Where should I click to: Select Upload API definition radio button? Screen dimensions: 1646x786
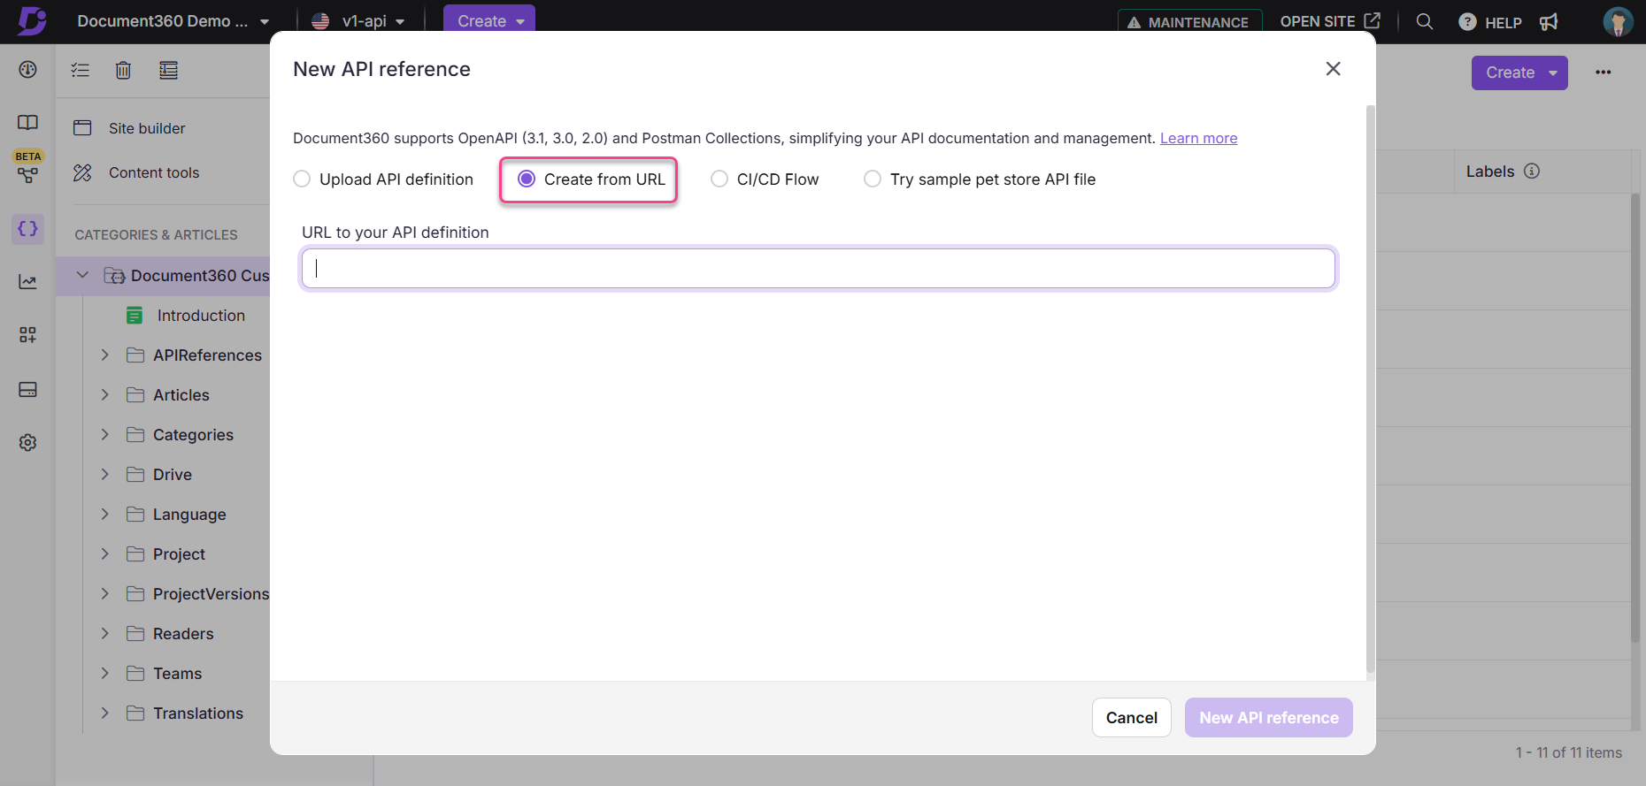click(x=302, y=179)
